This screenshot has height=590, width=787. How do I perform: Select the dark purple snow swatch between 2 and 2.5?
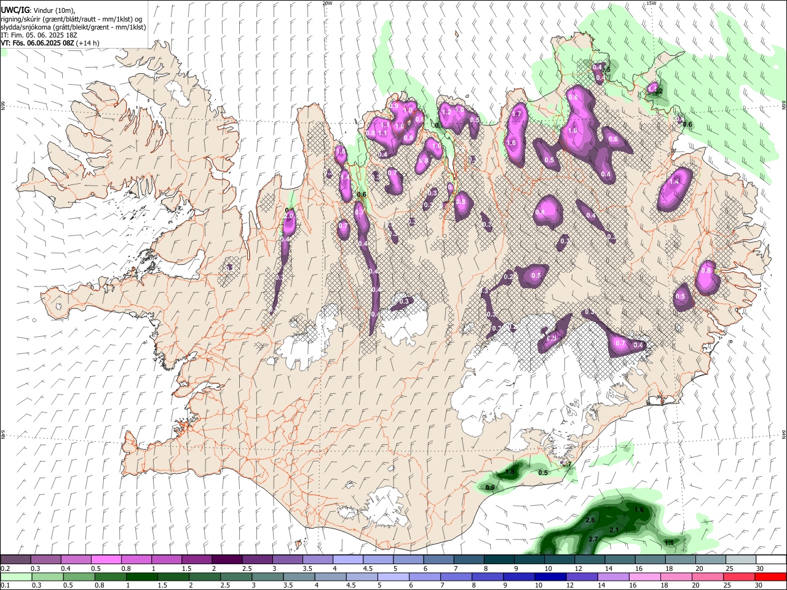click(227, 560)
